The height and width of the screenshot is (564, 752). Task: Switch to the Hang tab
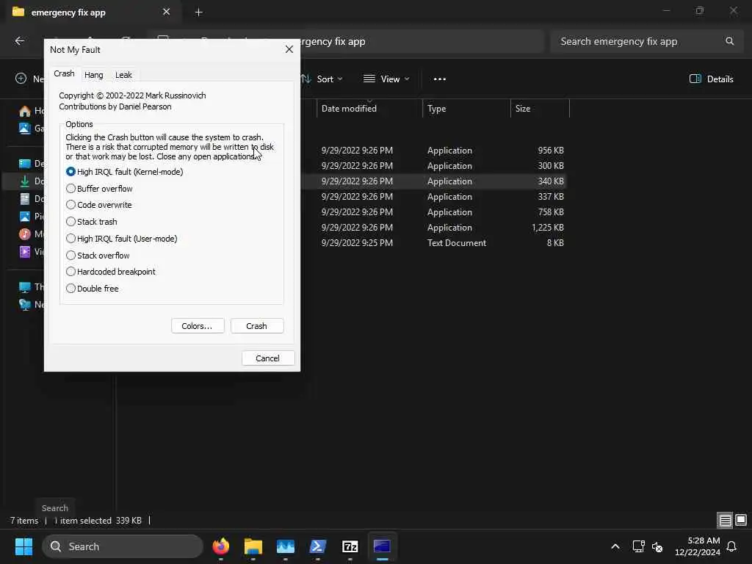(93, 75)
